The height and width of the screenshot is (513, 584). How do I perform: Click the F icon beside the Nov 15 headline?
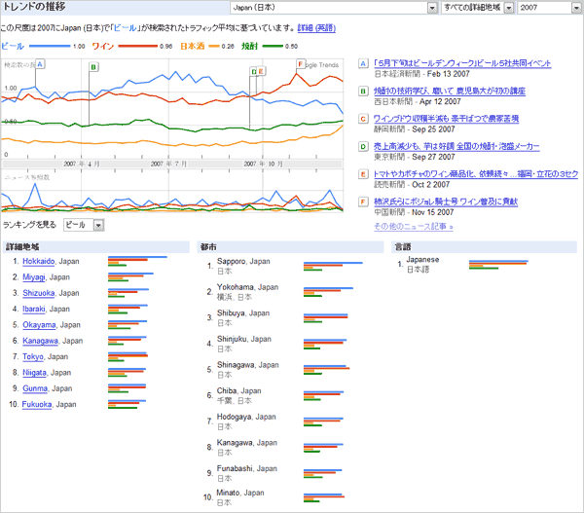click(x=363, y=202)
